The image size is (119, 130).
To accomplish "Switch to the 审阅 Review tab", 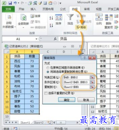I will pos(87,9).
